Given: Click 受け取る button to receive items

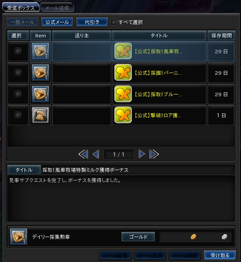Looking at the screenshot, I should tap(220, 255).
